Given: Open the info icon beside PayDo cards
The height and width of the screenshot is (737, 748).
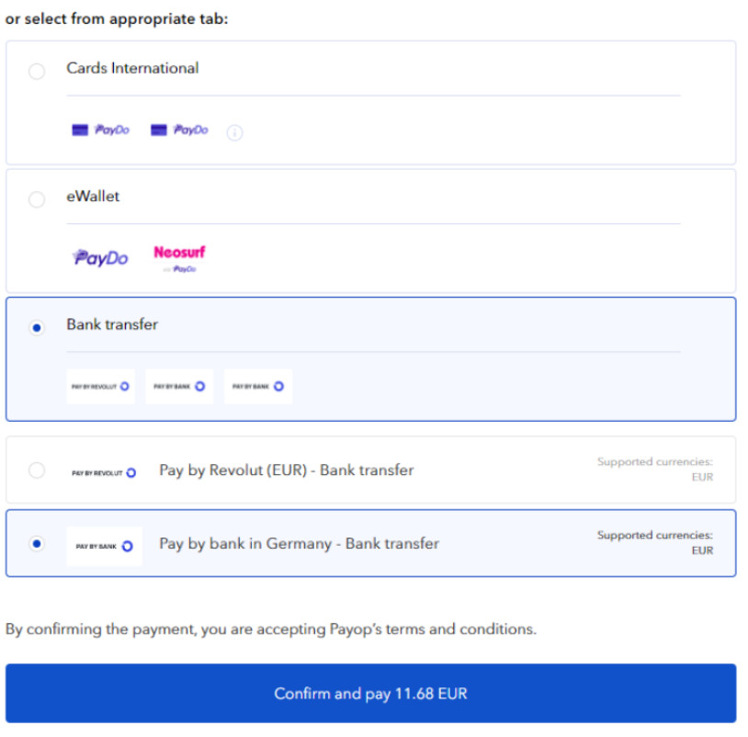Looking at the screenshot, I should [x=234, y=132].
